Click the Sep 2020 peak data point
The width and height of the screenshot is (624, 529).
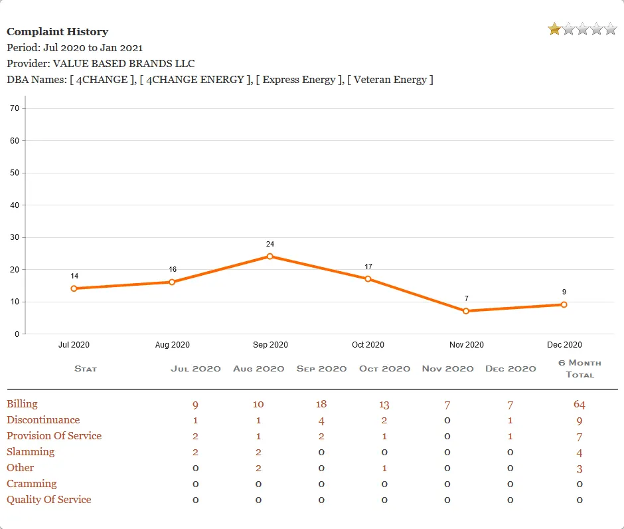coord(270,256)
